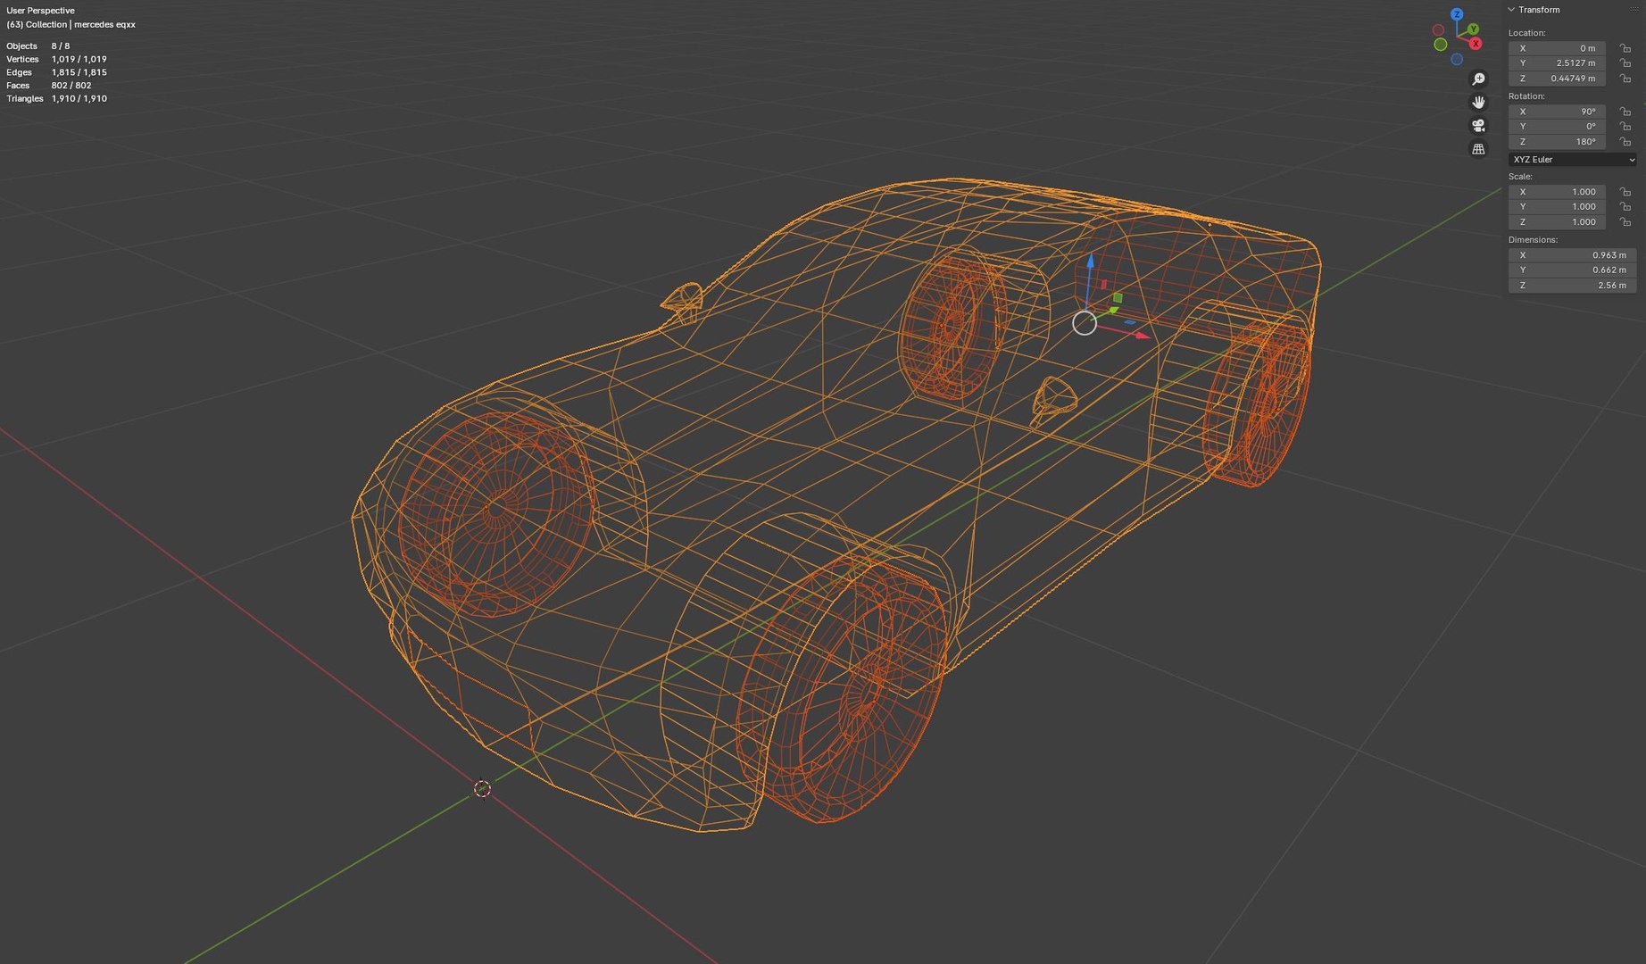Click the negative Z axis circle on the gizmo
This screenshot has height=964, width=1646.
tap(1457, 60)
